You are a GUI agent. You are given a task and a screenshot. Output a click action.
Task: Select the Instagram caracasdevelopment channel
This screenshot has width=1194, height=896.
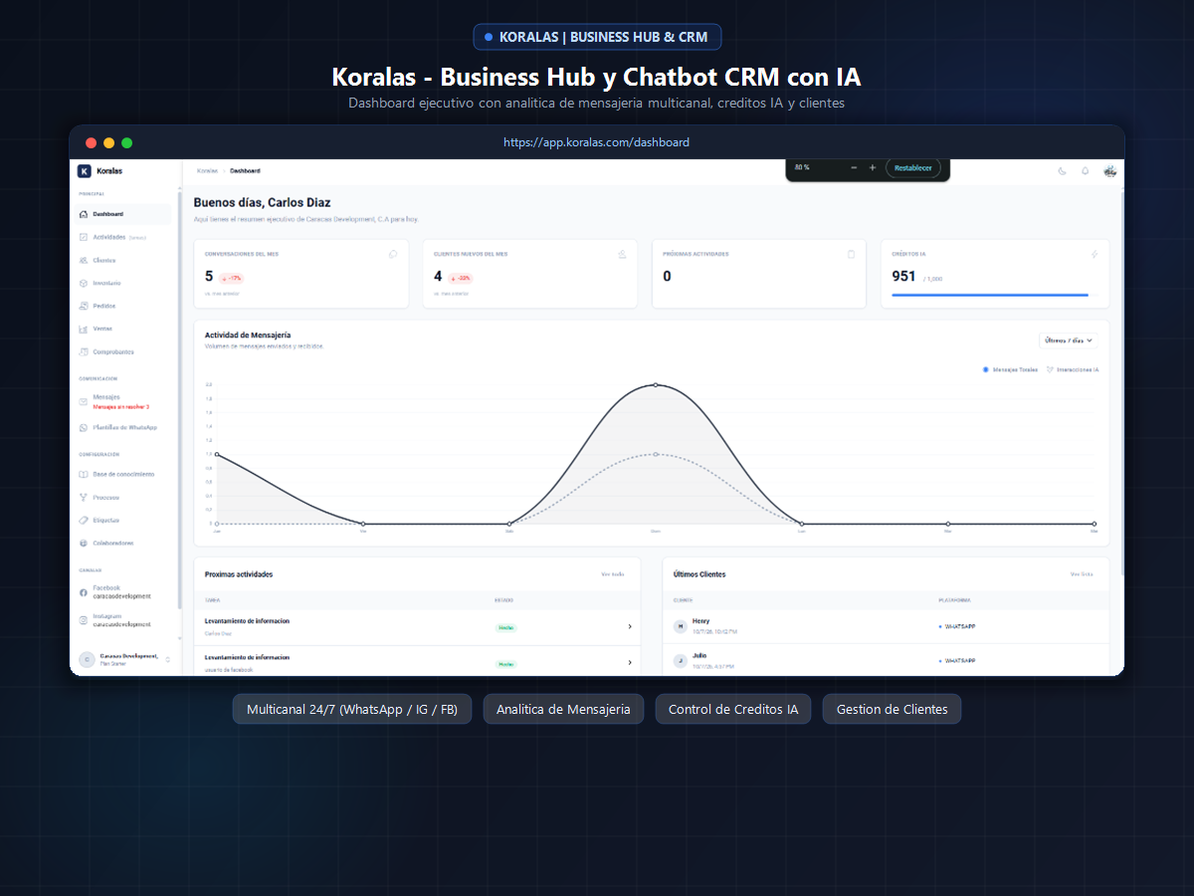coord(123,620)
